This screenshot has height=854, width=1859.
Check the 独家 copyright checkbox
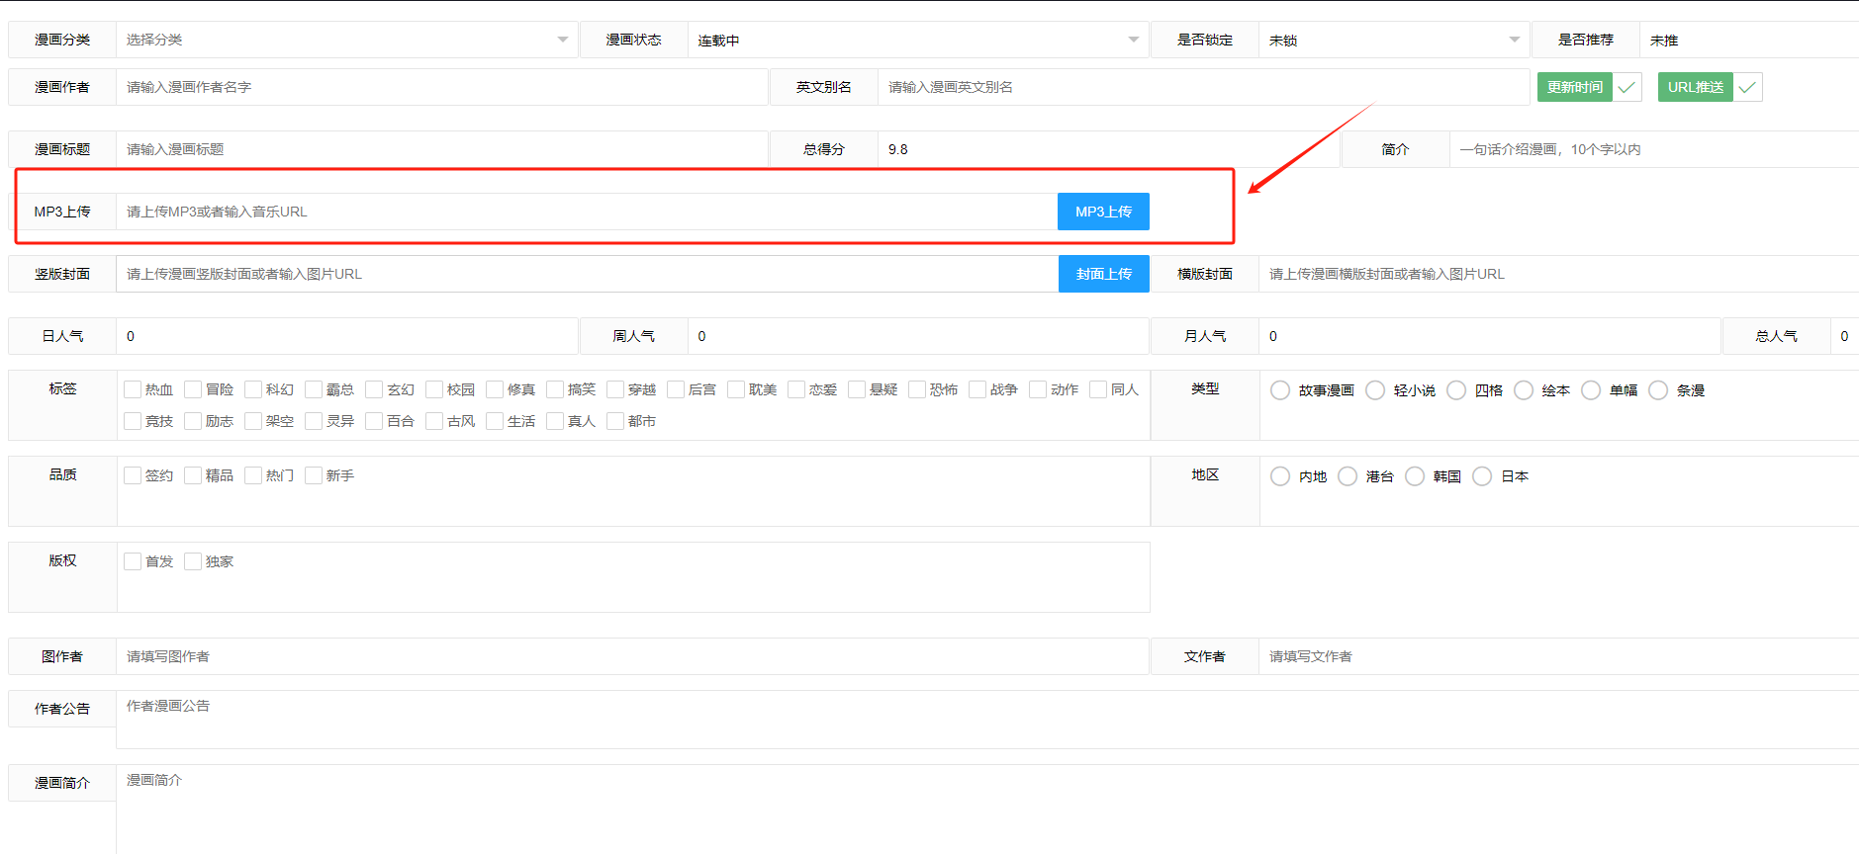[x=193, y=561]
